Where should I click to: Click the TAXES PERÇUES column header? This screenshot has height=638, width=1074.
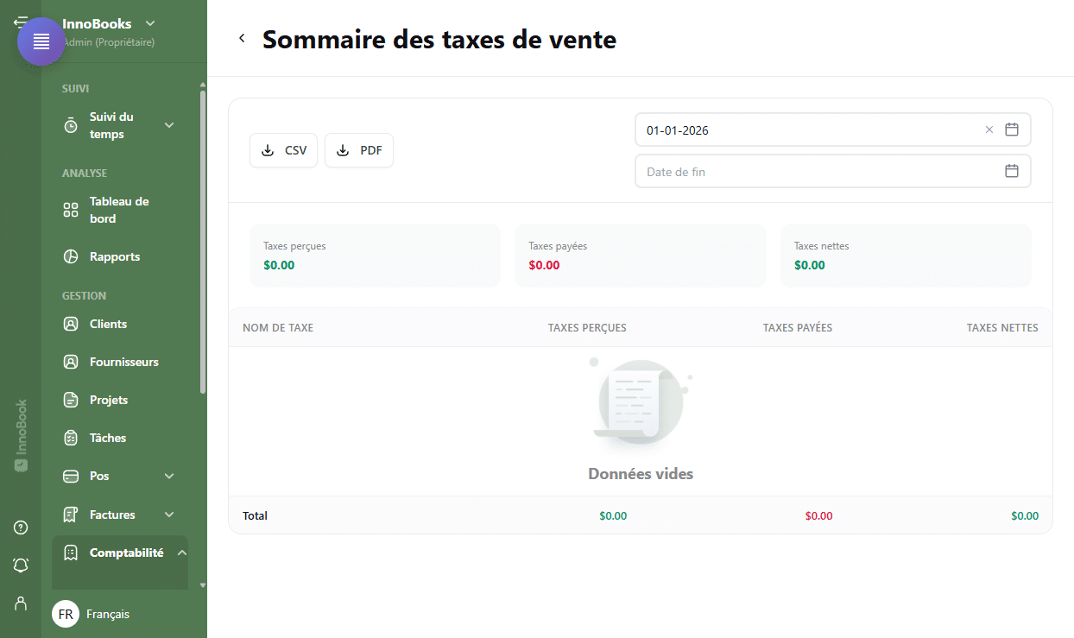click(x=587, y=328)
